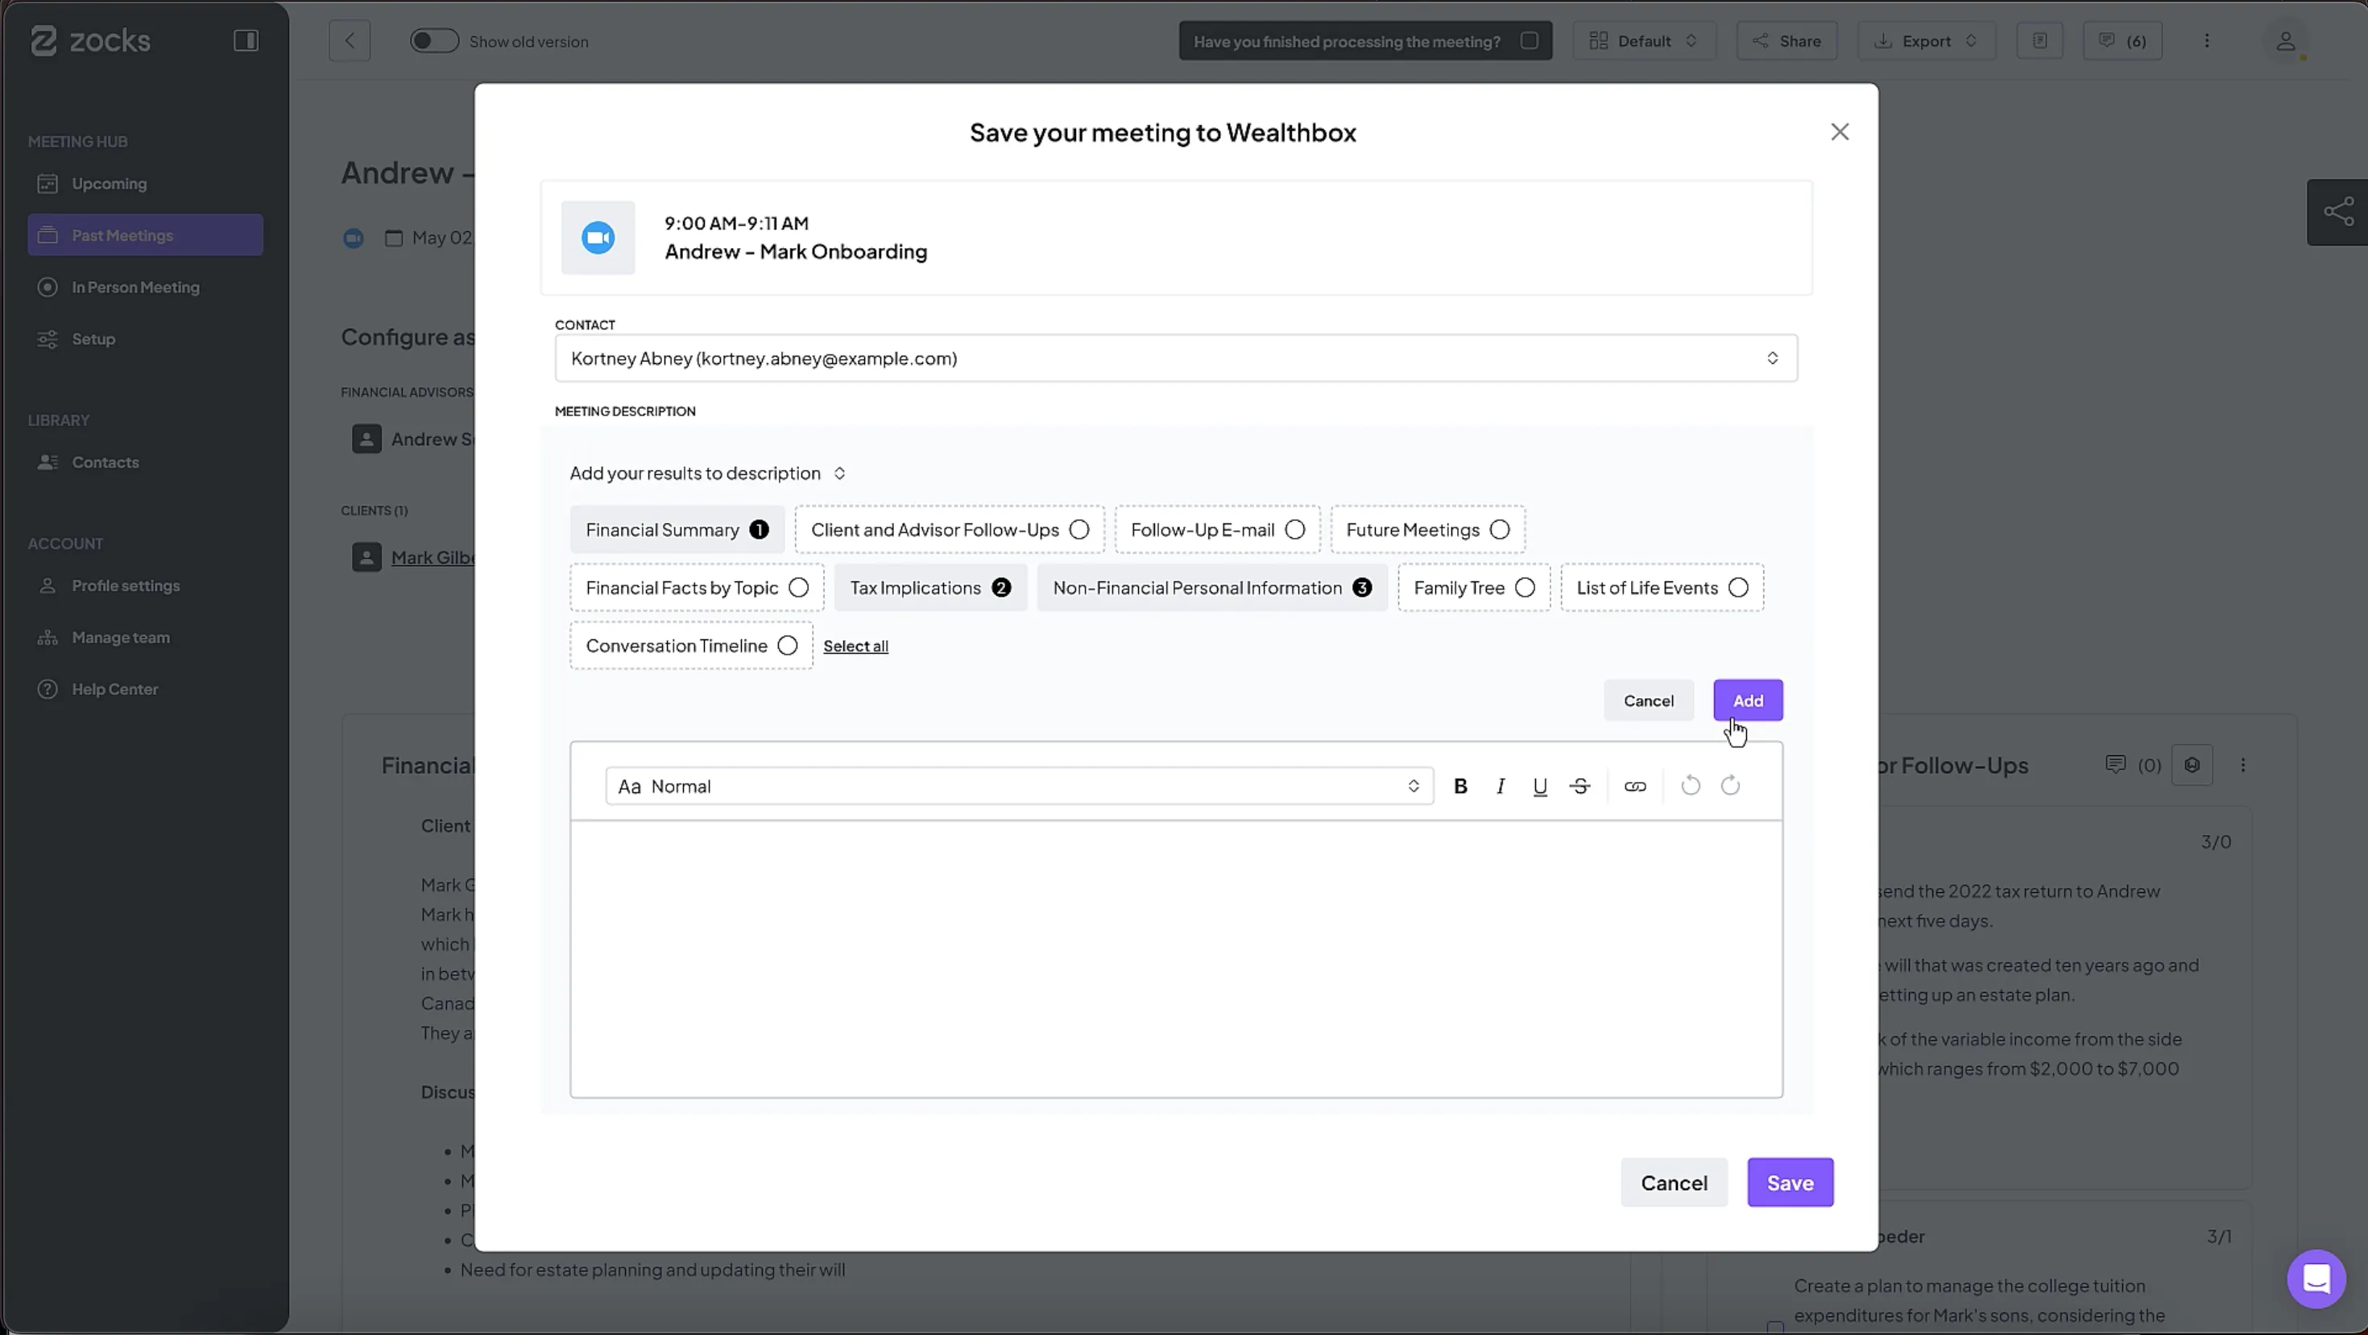The height and width of the screenshot is (1335, 2368).
Task: Click the Zoom meeting icon
Action: [598, 237]
